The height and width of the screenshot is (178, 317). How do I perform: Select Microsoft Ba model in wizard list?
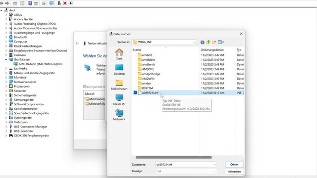pyautogui.click(x=95, y=104)
